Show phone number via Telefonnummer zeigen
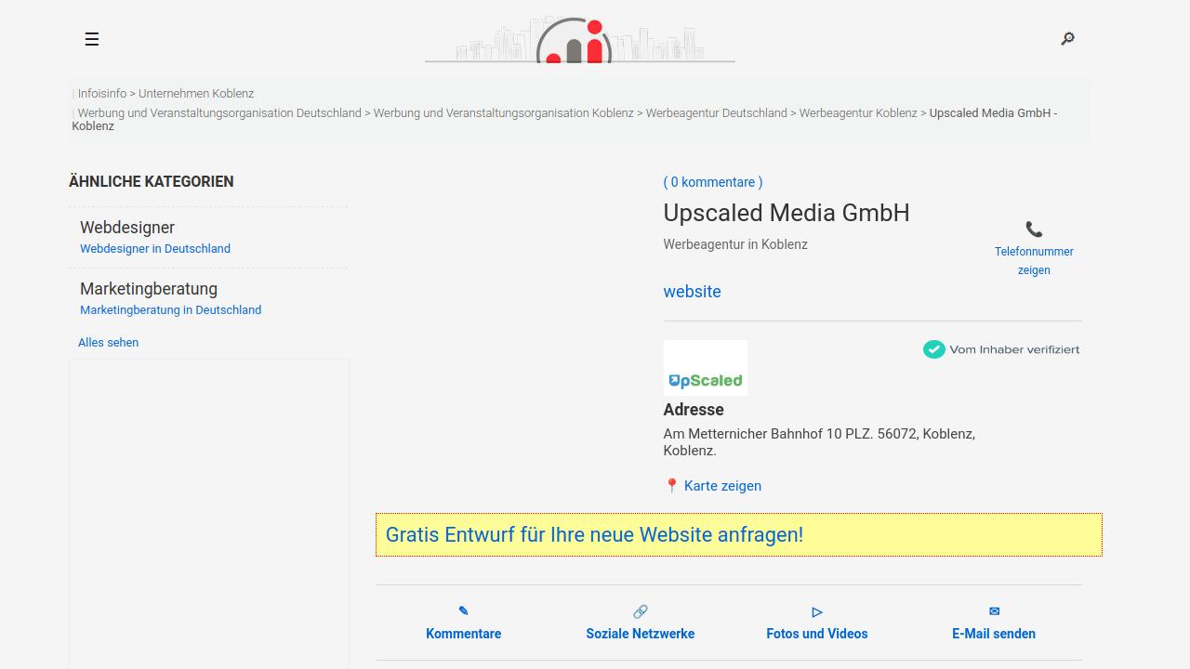Image resolution: width=1190 pixels, height=669 pixels. pyautogui.click(x=1034, y=261)
